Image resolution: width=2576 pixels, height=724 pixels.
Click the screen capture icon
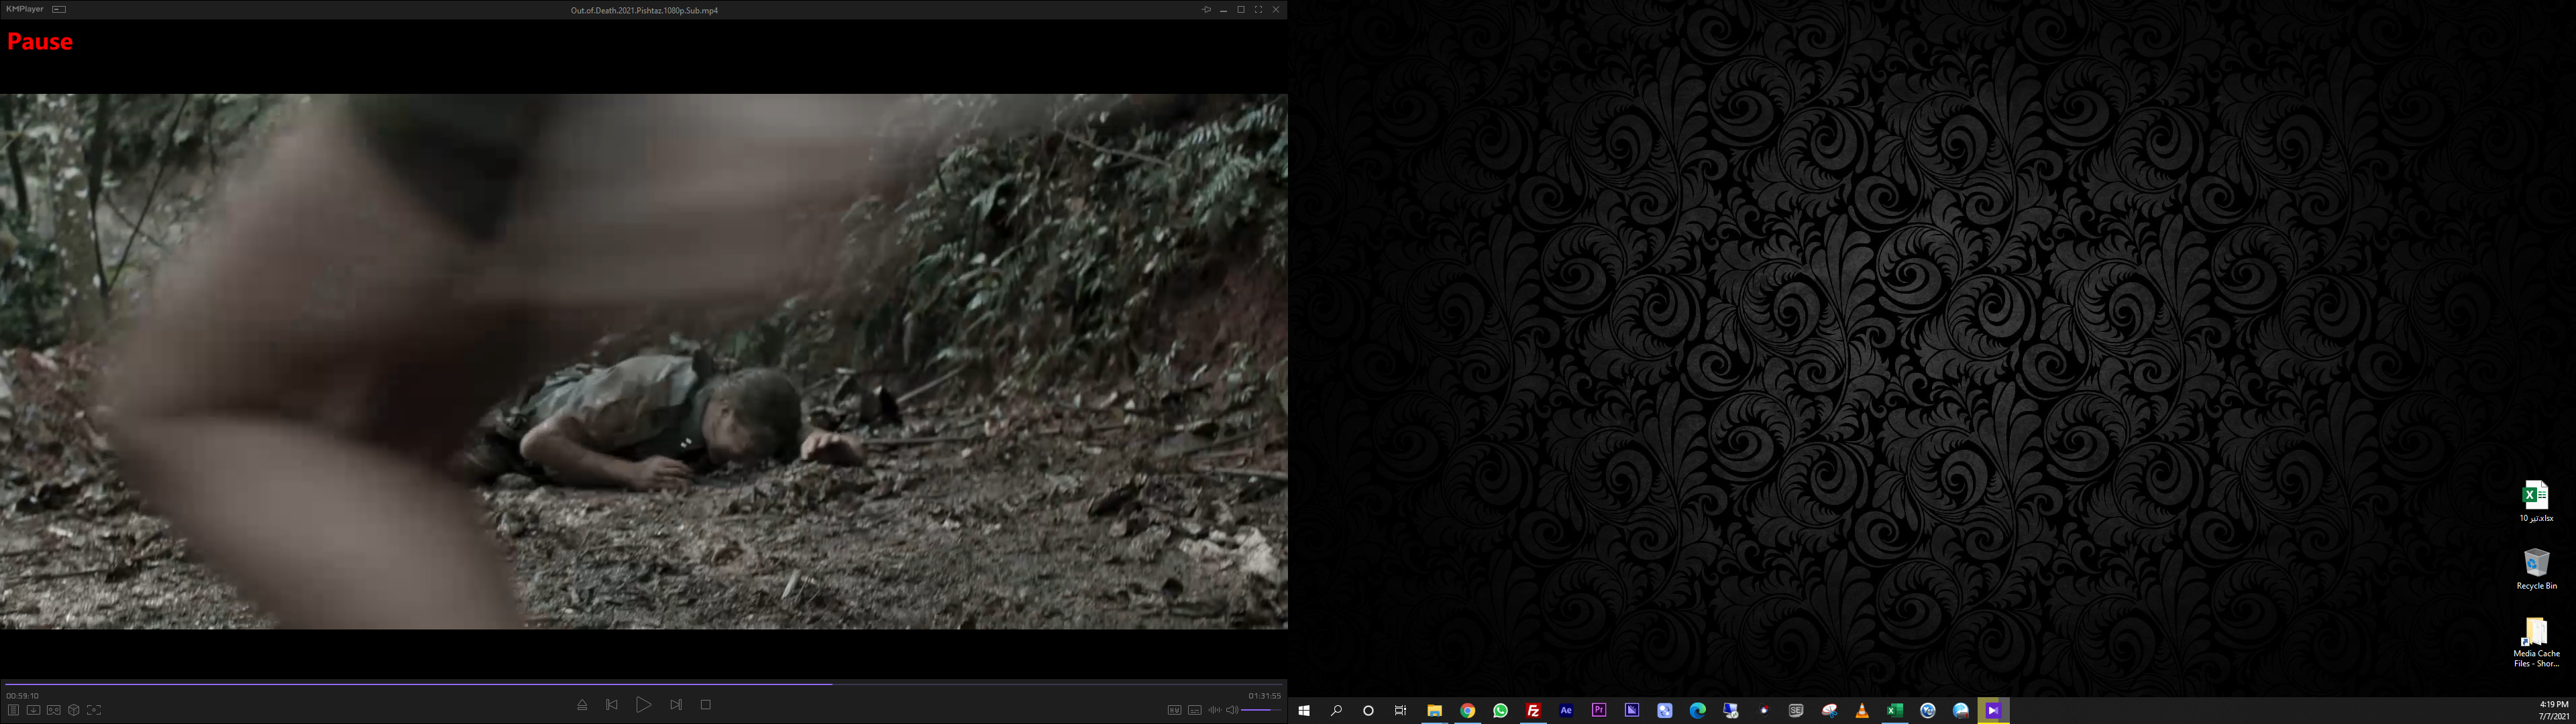pos(94,710)
